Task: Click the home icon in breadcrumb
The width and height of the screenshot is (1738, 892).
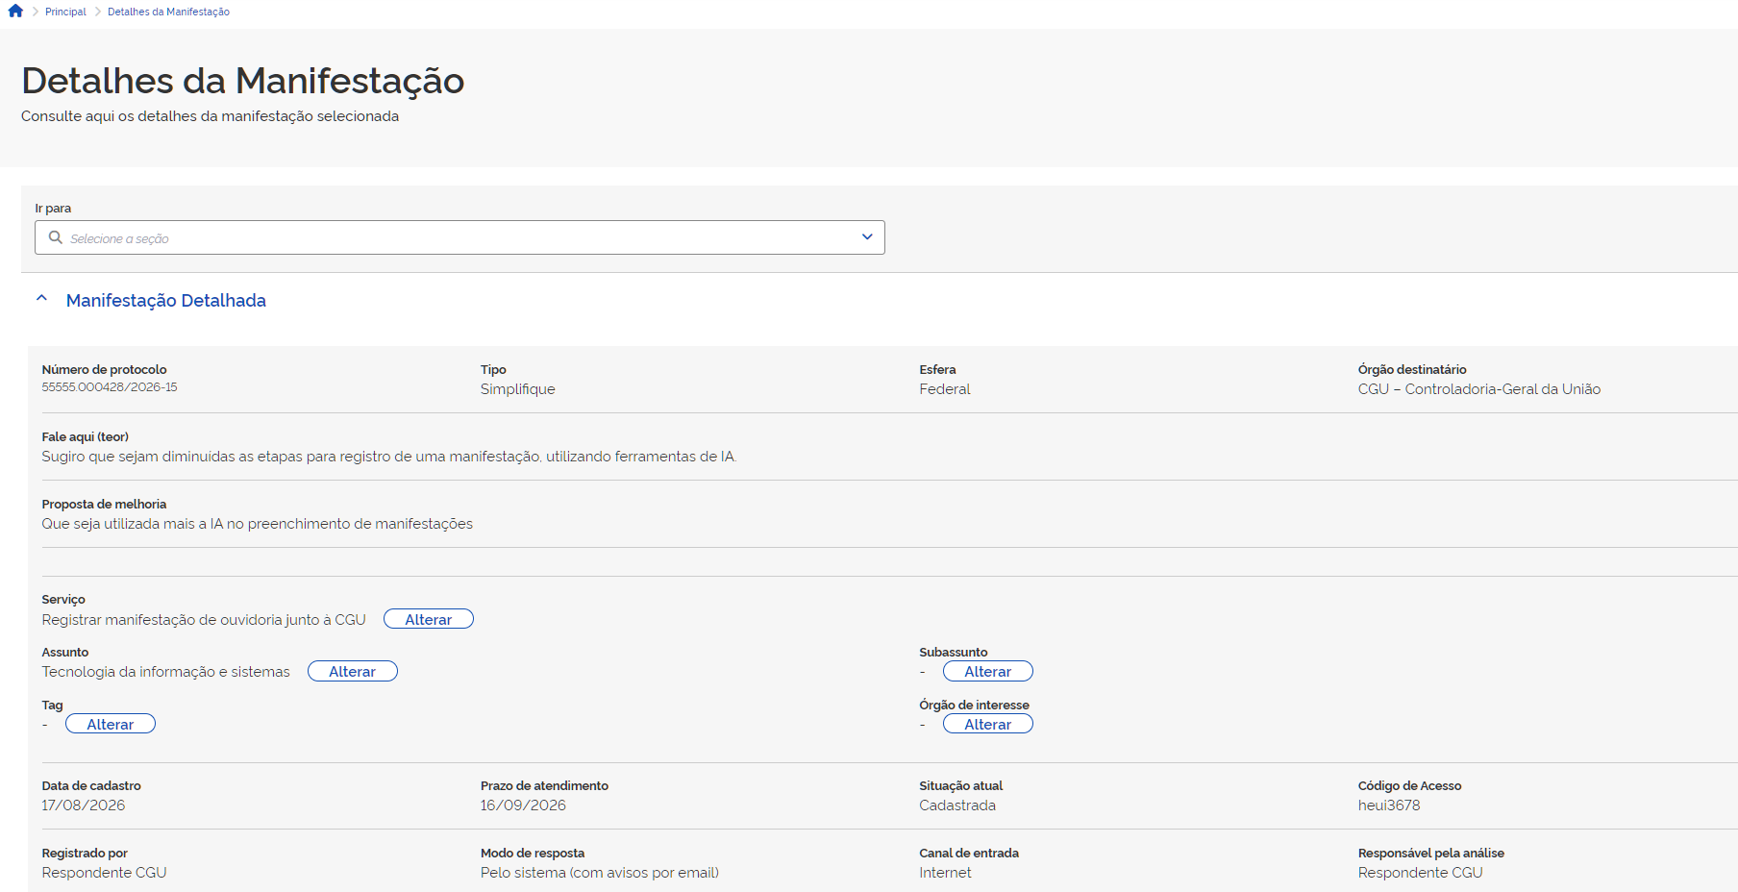Action: [x=15, y=12]
